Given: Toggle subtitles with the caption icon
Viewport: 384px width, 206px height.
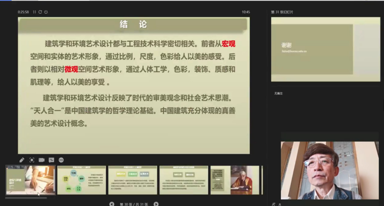Looking at the screenshot, I should [x=51, y=160].
